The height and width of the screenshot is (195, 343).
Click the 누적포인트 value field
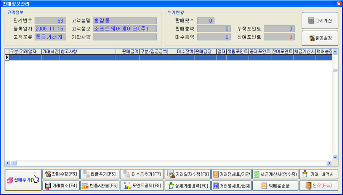(x=279, y=29)
